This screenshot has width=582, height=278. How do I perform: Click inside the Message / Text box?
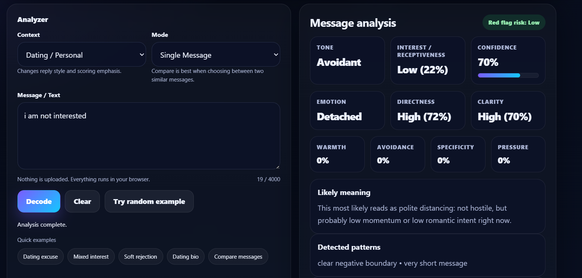coord(149,135)
